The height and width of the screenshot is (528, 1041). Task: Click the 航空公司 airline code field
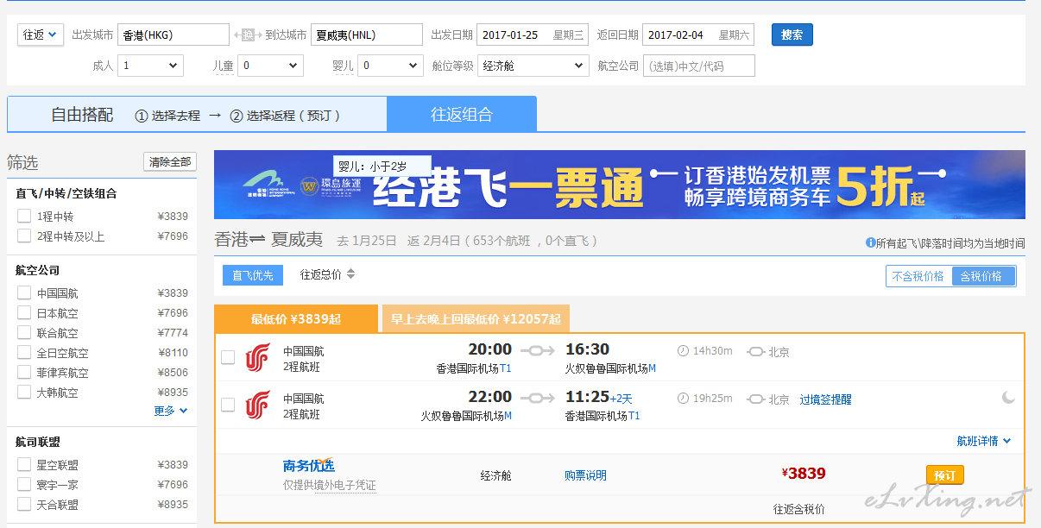click(699, 66)
